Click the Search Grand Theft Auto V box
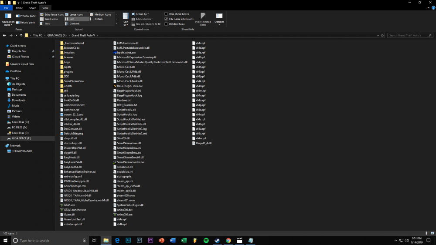Viewport: 436px width, 245px height. pos(410,36)
